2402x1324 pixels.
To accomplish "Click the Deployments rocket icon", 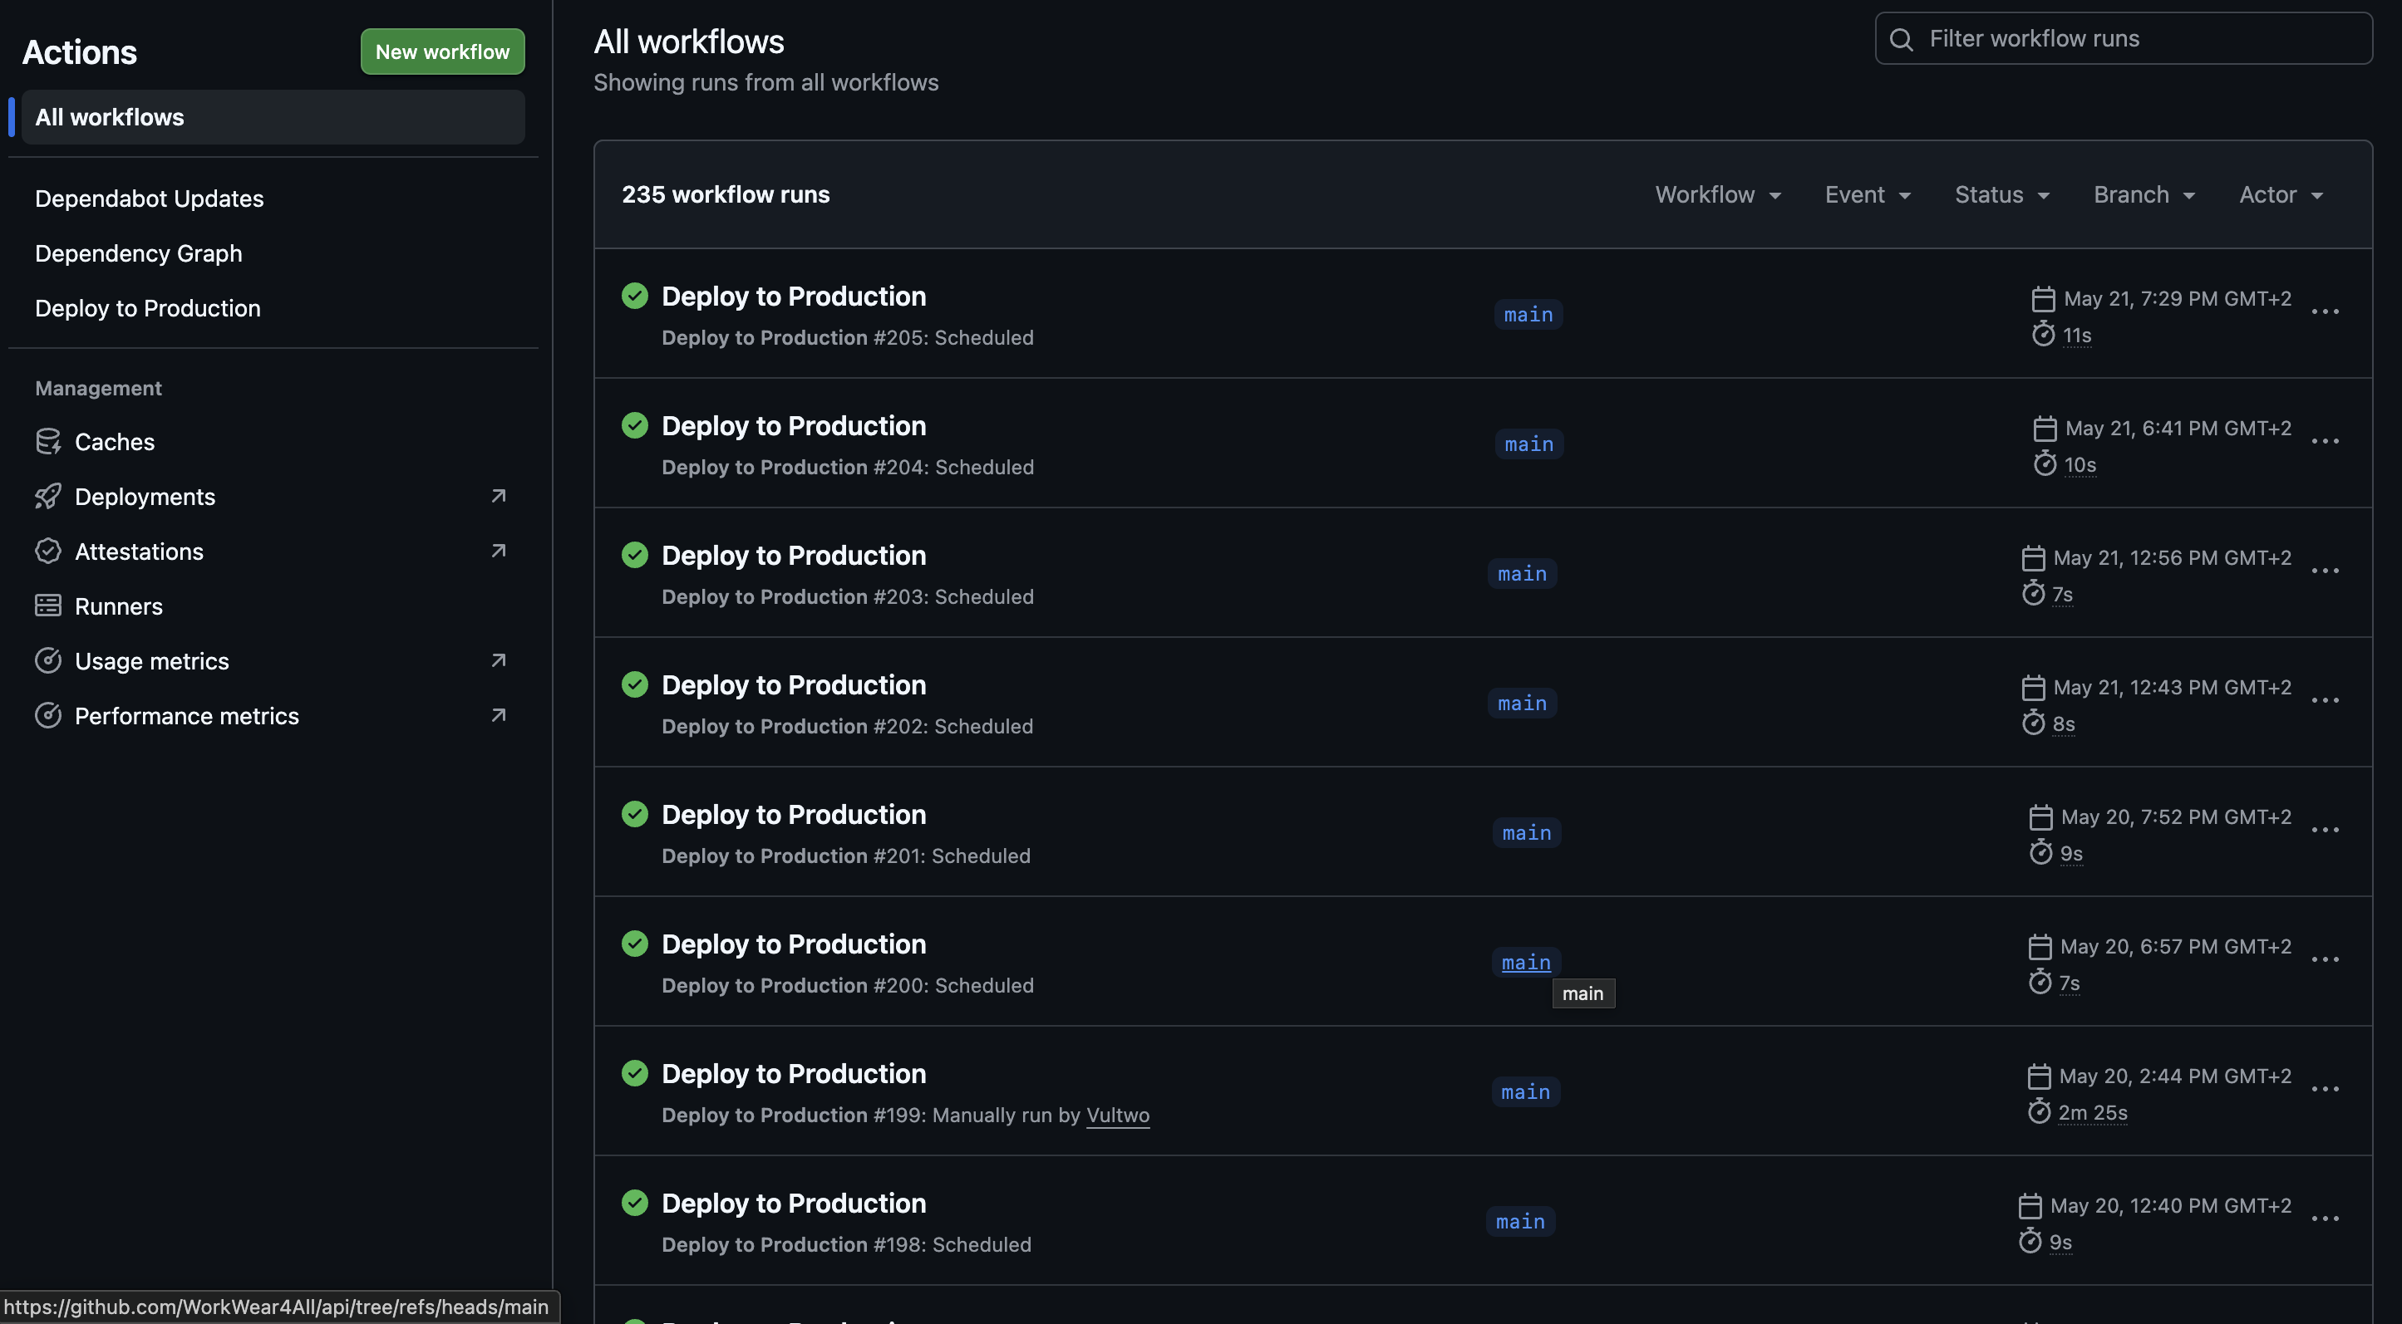I will pos(47,497).
